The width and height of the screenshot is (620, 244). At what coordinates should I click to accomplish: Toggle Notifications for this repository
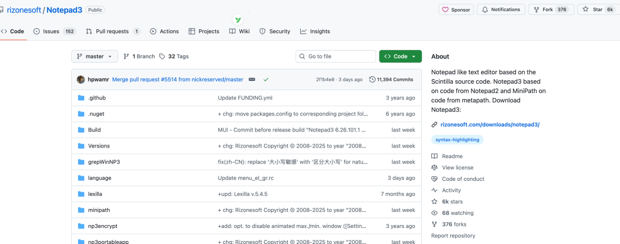click(x=501, y=10)
